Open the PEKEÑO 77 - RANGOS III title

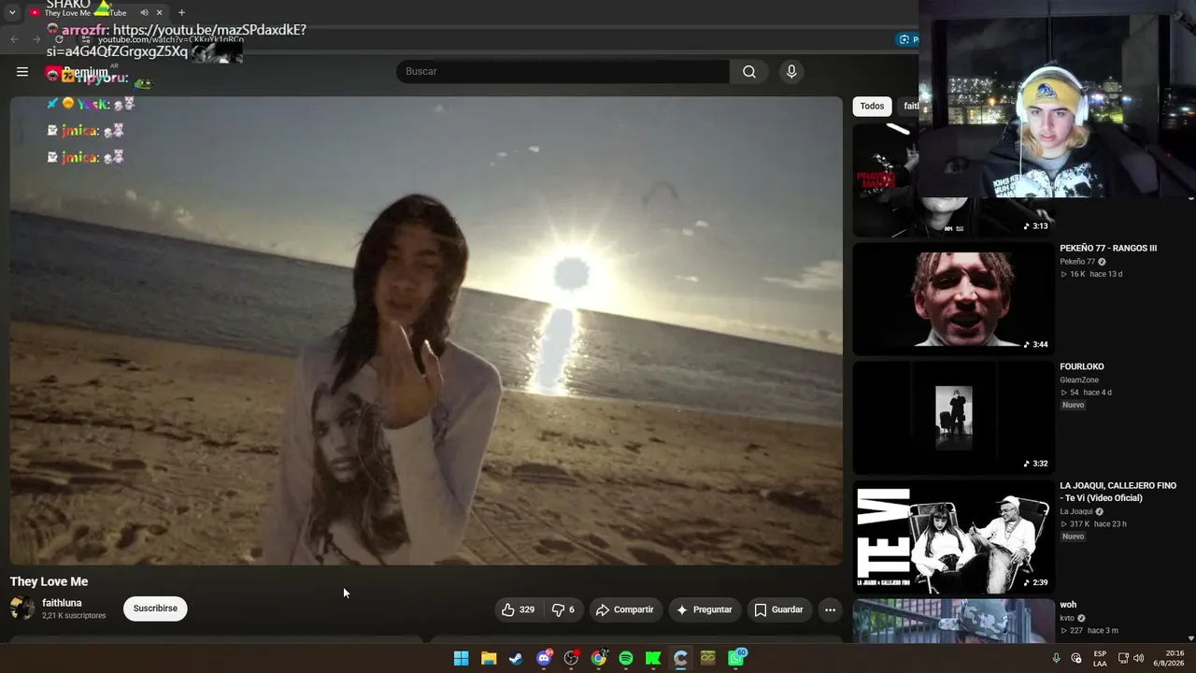click(x=1108, y=249)
